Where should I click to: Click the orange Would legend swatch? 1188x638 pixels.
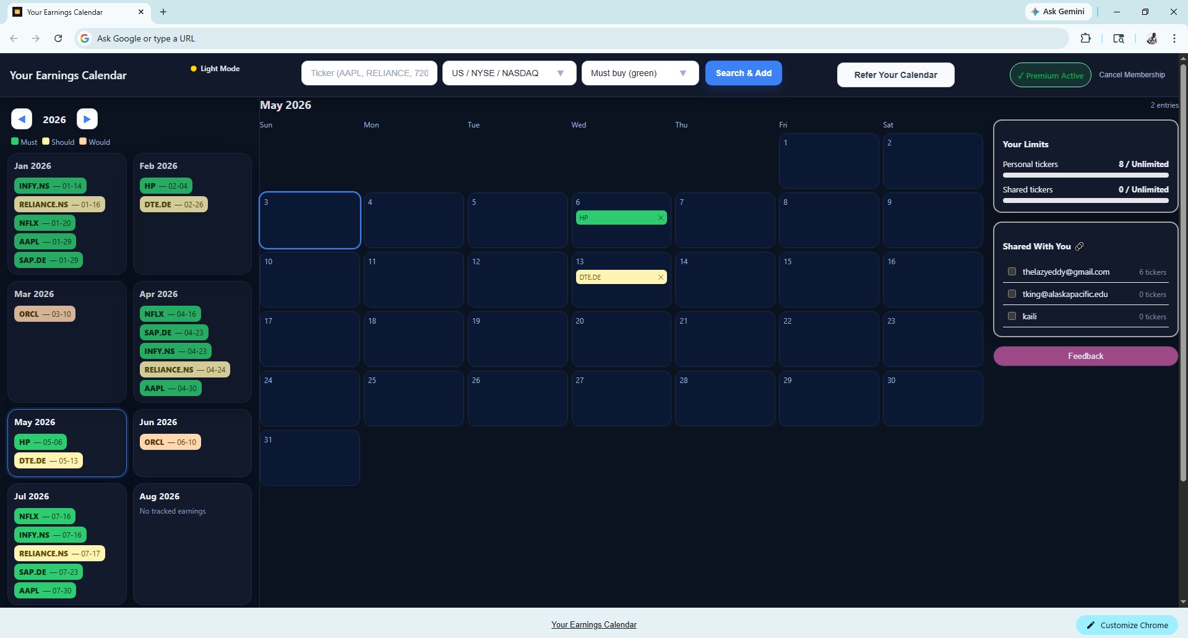[83, 141]
